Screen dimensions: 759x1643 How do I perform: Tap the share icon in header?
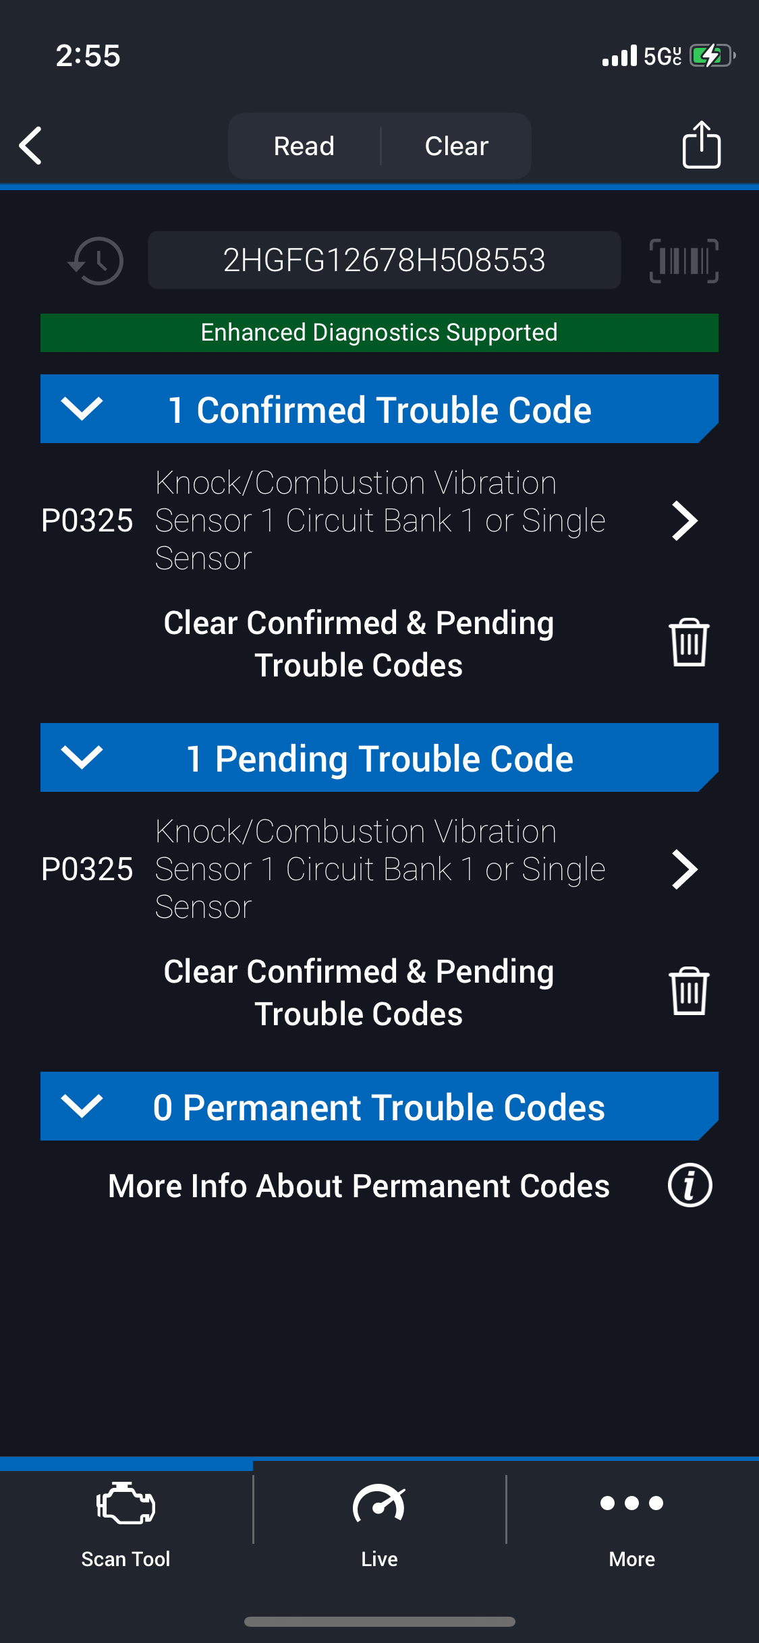(x=701, y=144)
